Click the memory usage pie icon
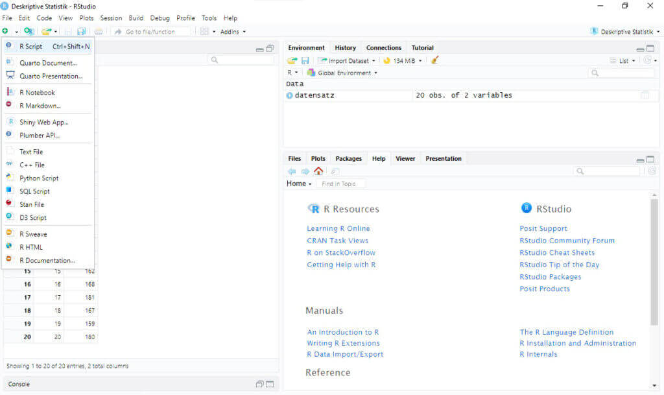The width and height of the screenshot is (664, 395). pyautogui.click(x=386, y=60)
